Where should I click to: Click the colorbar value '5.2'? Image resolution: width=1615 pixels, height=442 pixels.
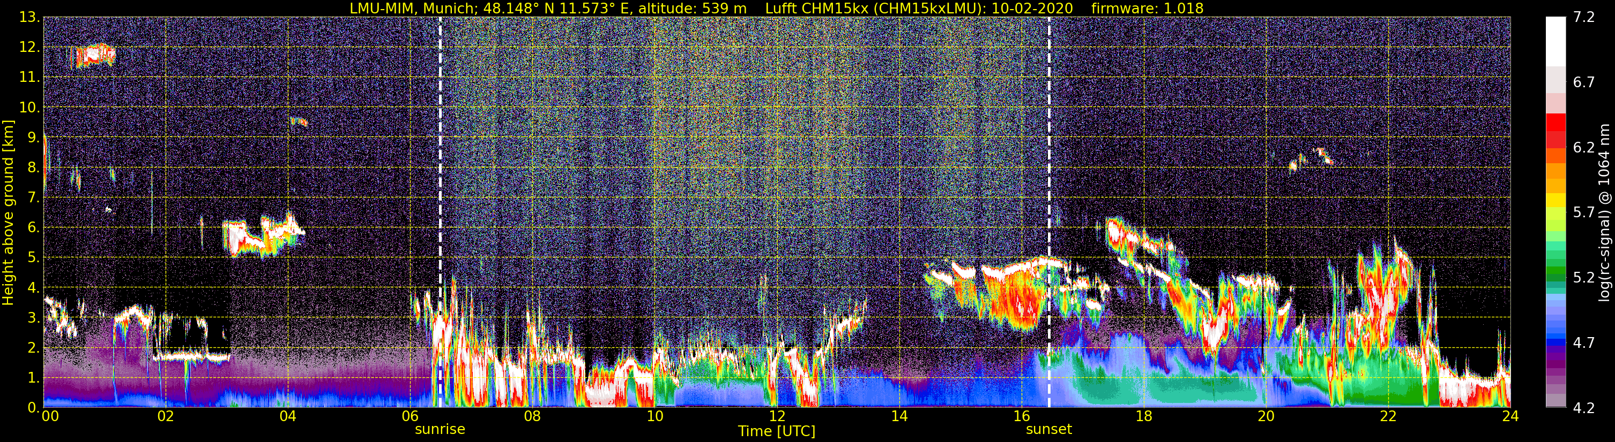(x=1584, y=278)
